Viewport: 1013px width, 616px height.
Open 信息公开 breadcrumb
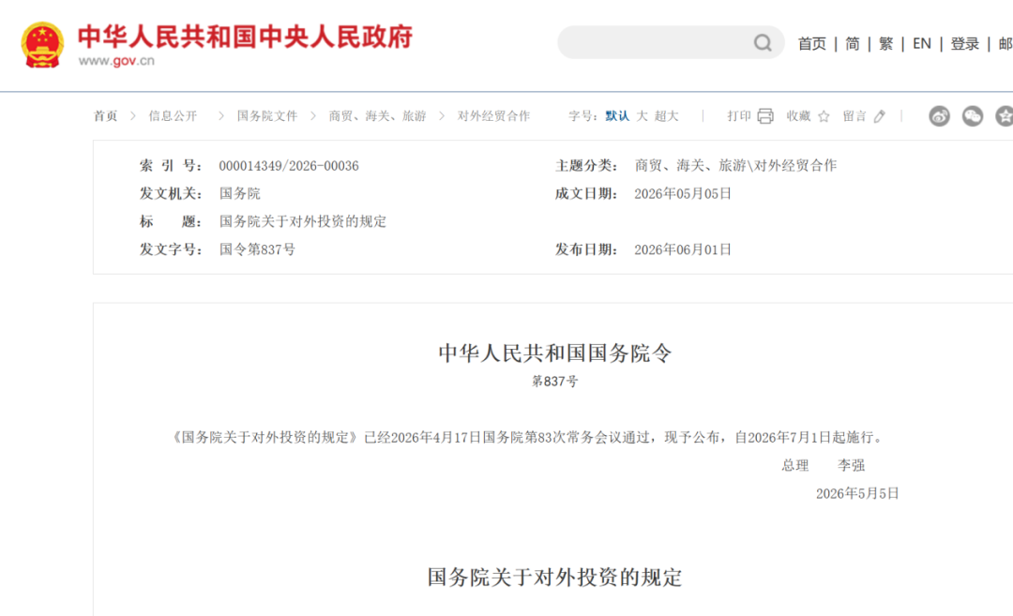tap(173, 116)
